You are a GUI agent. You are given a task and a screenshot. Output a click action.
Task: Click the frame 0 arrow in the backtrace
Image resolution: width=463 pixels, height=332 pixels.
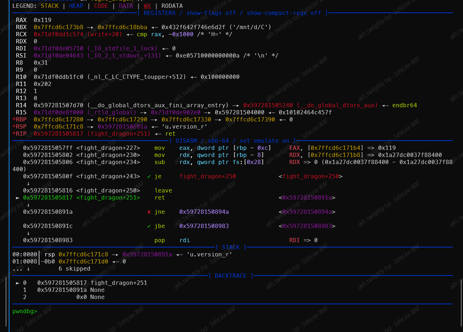coord(18,283)
